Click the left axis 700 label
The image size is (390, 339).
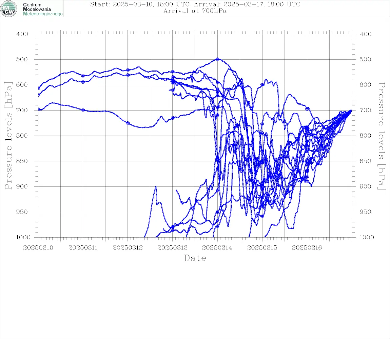(22, 110)
